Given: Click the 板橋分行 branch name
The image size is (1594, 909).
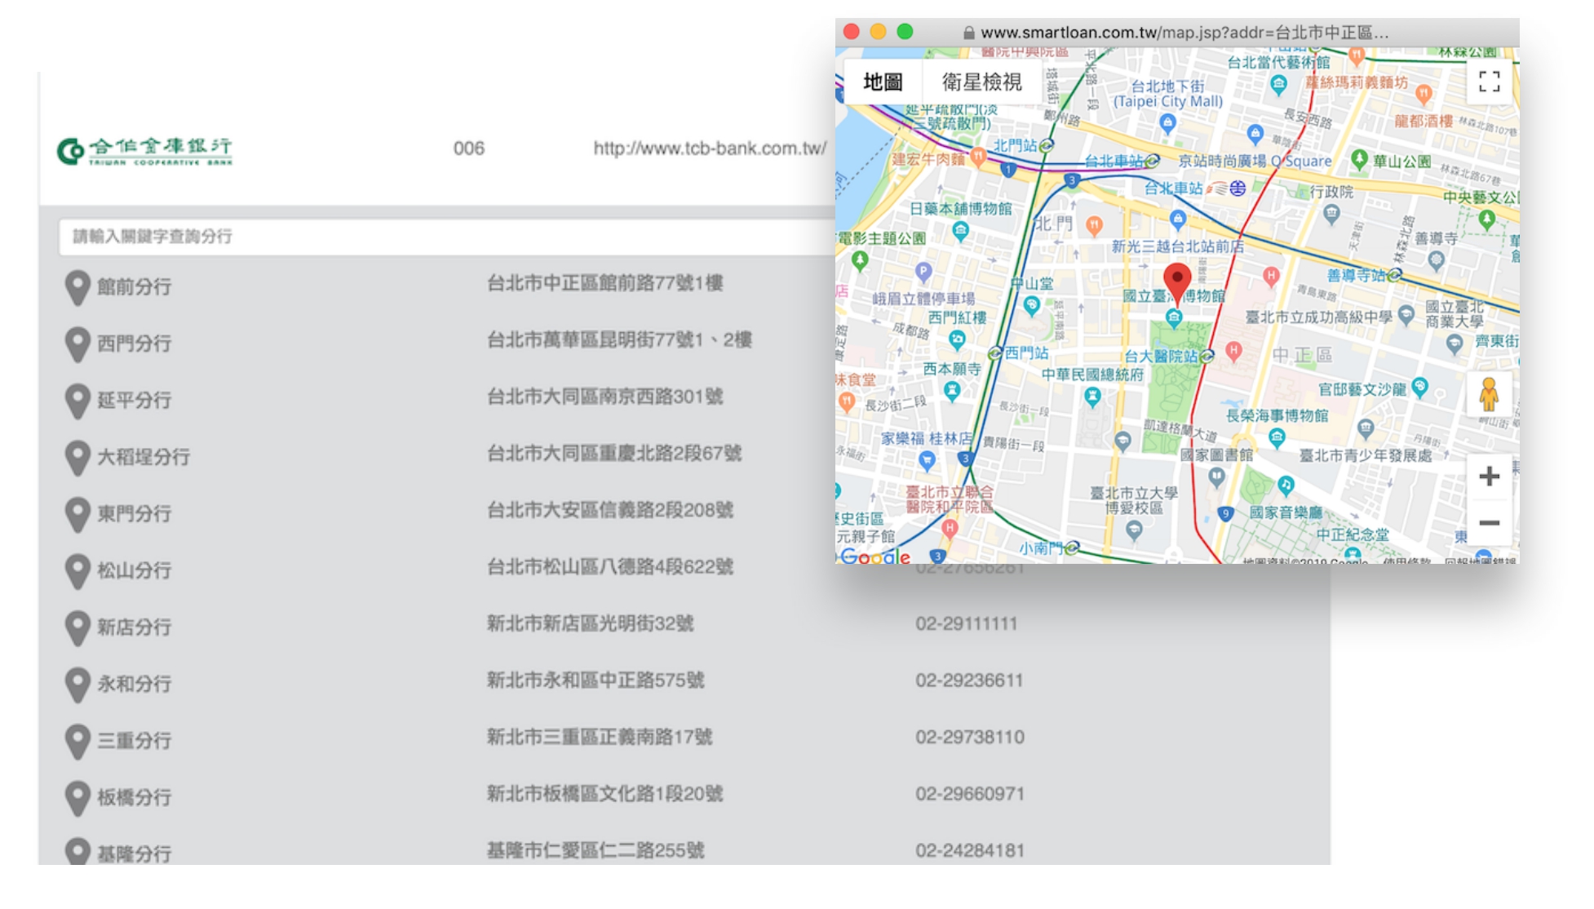Looking at the screenshot, I should coord(135,797).
